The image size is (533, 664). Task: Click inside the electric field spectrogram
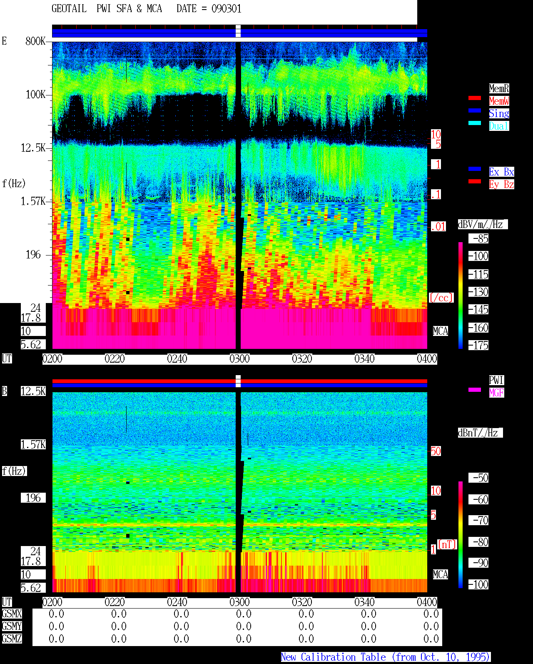pyautogui.click(x=239, y=195)
